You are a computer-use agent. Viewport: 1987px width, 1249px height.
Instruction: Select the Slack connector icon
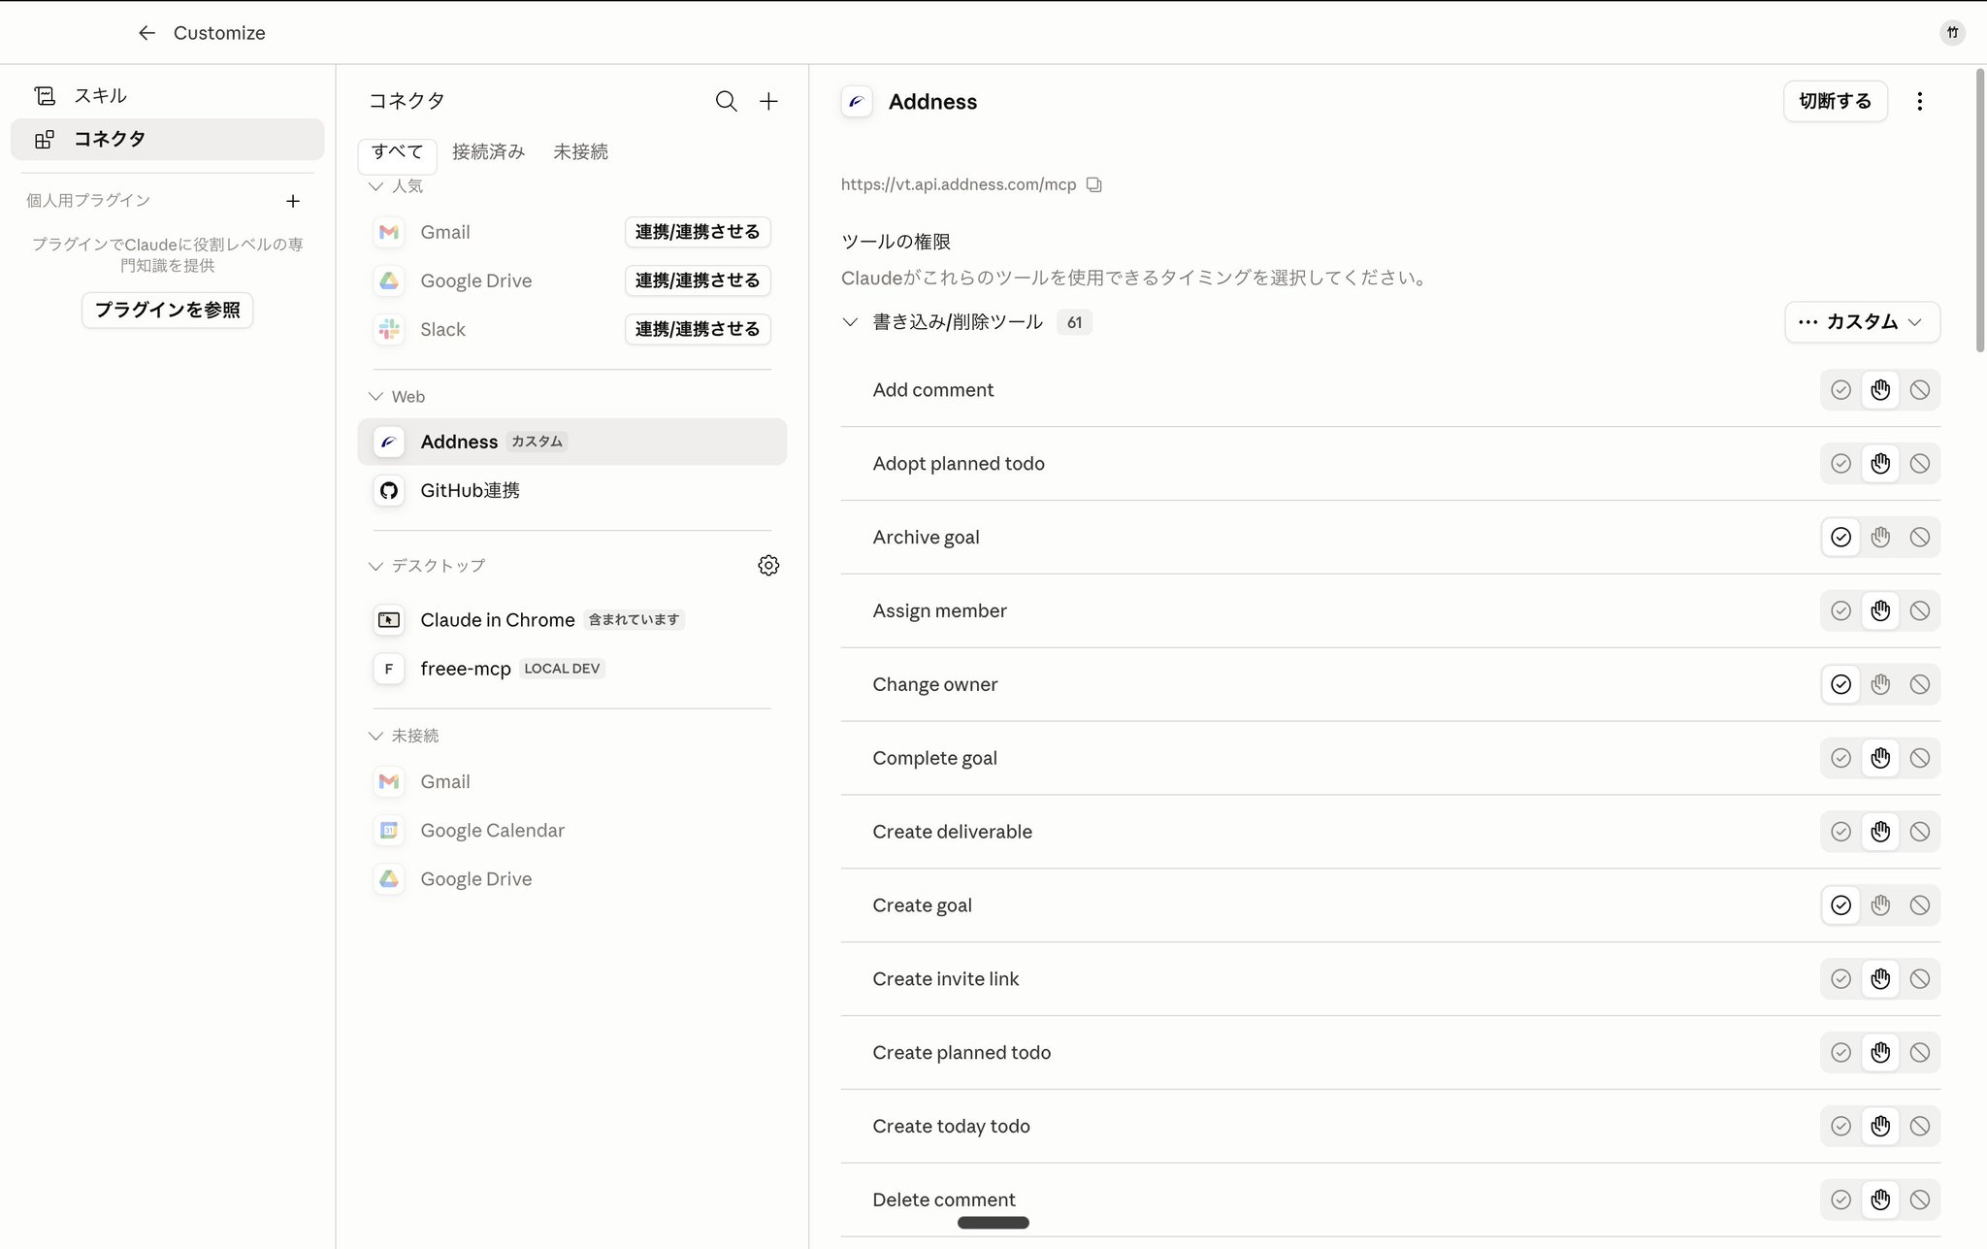389,329
